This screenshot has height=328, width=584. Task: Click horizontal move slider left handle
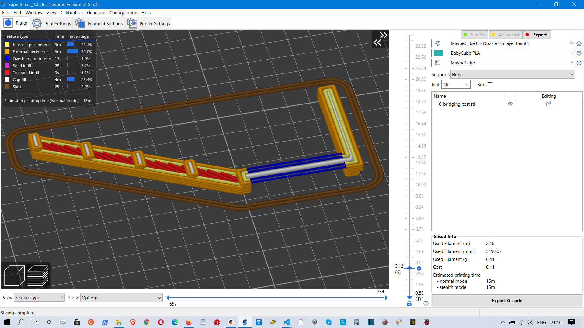[168, 298]
